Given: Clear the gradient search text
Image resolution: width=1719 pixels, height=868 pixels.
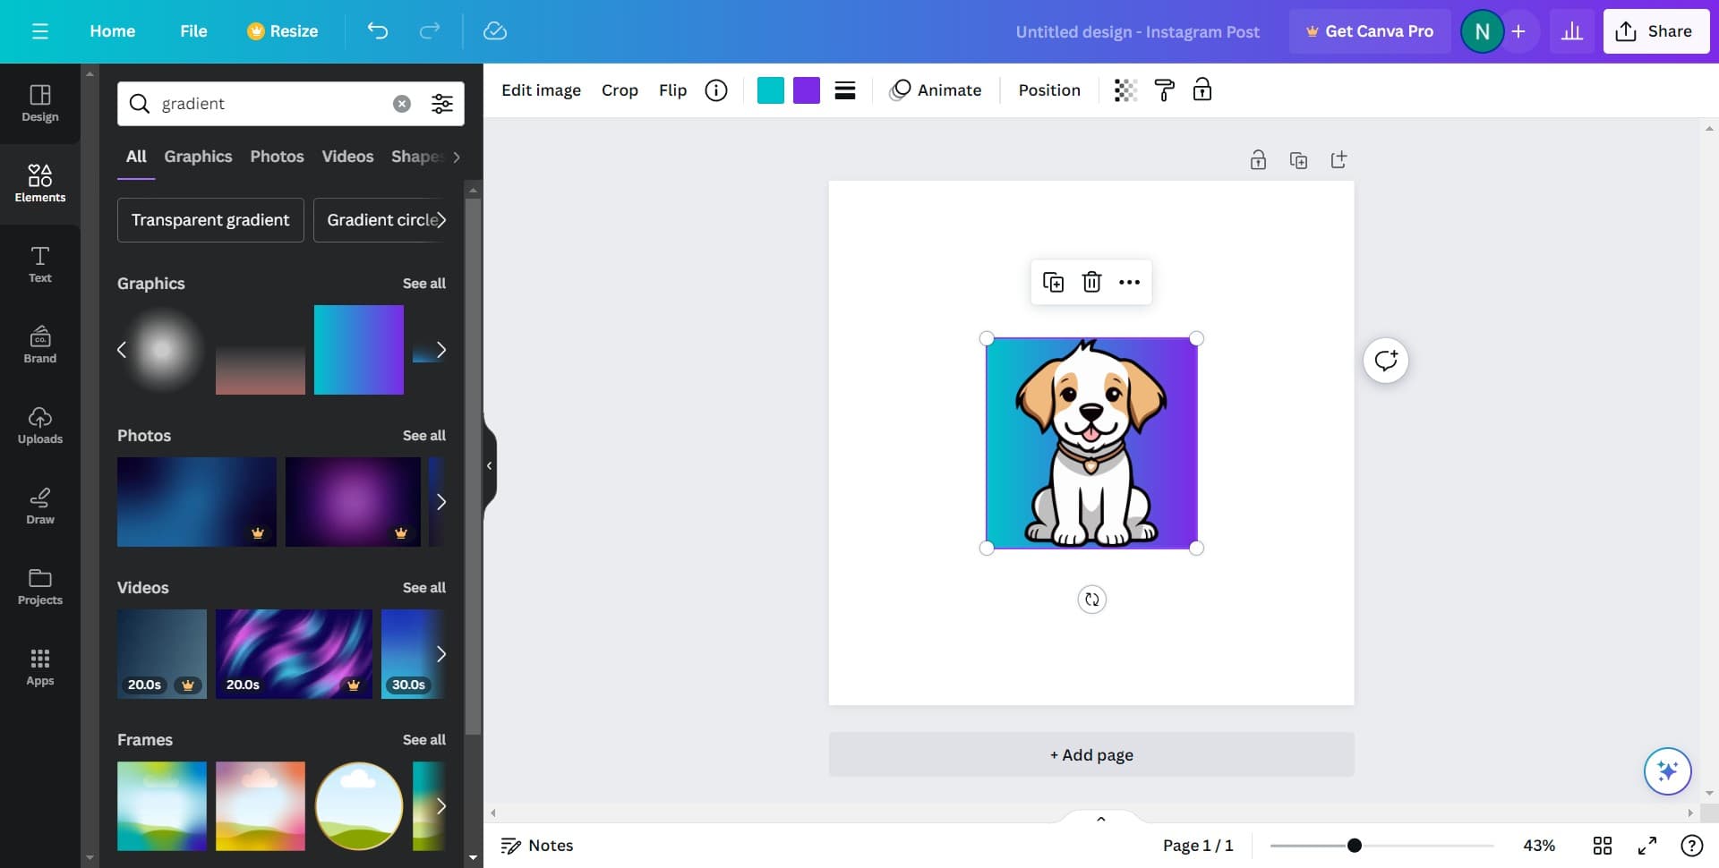Looking at the screenshot, I should pos(402,104).
